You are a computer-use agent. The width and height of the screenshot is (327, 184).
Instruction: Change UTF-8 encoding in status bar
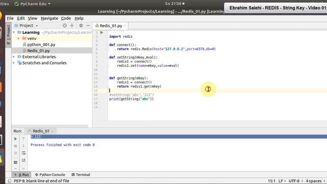pyautogui.click(x=295, y=181)
